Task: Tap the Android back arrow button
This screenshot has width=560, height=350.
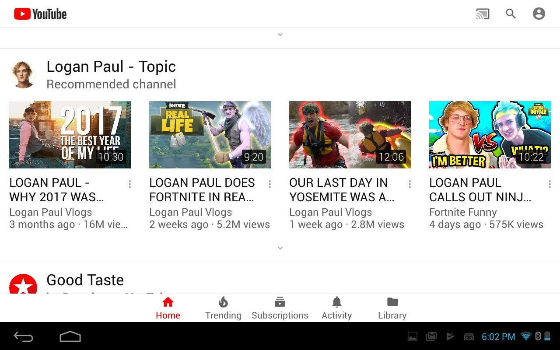Action: point(24,336)
